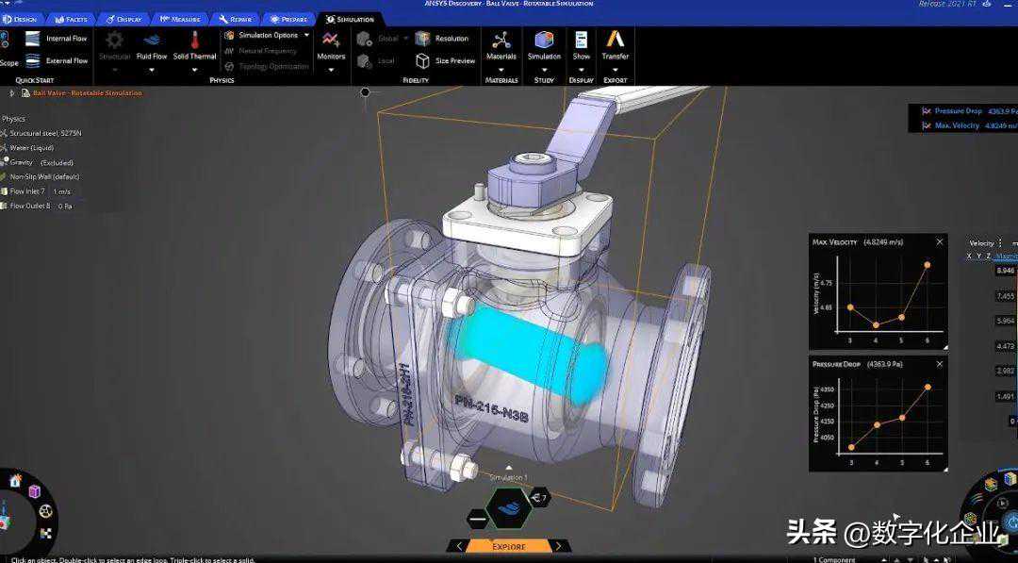Close the Max Velocity chart panel
This screenshot has width=1018, height=563.
click(x=939, y=242)
